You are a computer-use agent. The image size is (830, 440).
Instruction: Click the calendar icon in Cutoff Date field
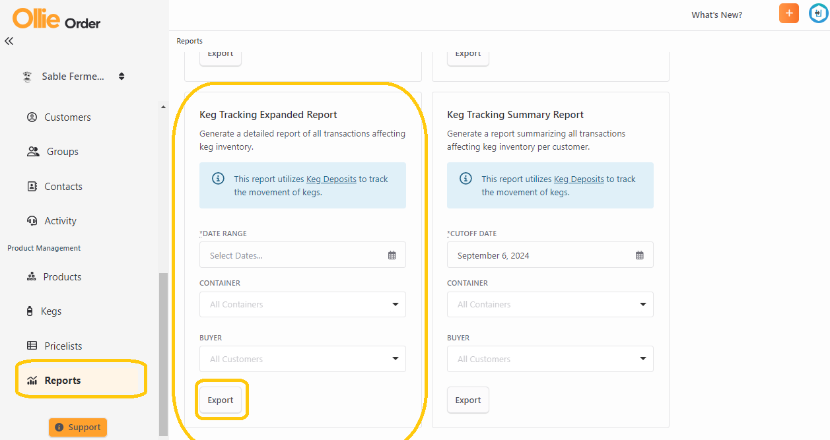[x=640, y=255]
